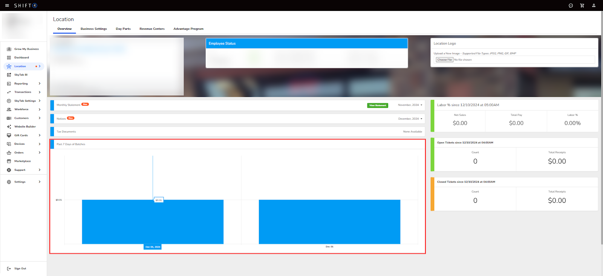Screen dimensions: 603x276
Task: Expand the Workforce submenu arrow
Action: point(40,109)
